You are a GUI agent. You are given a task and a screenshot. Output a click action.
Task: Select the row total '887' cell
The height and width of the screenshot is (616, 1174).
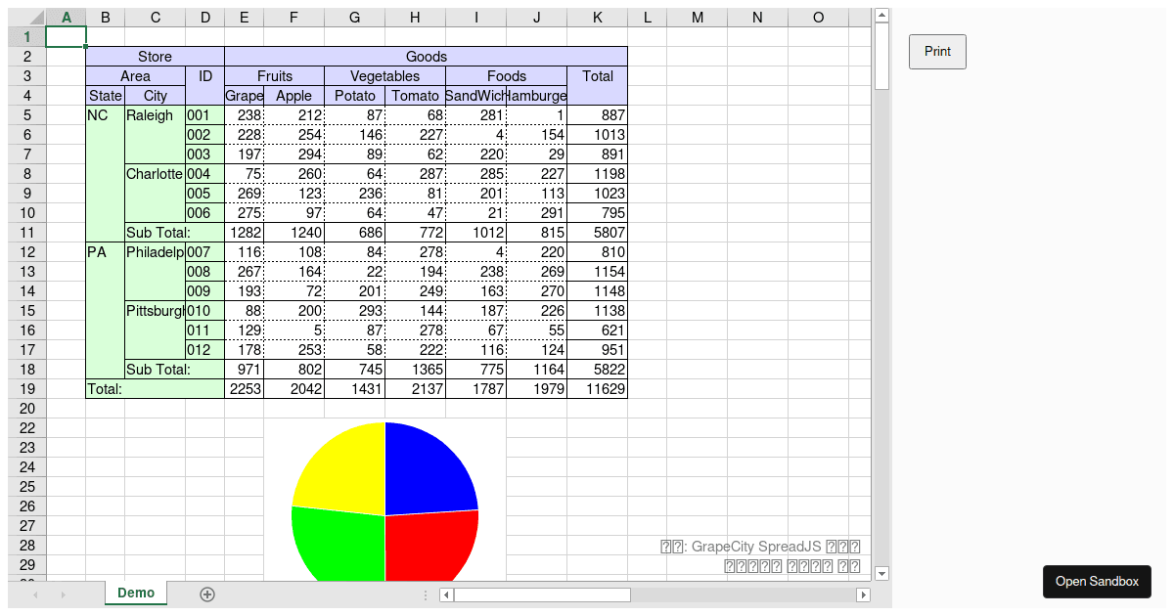(597, 115)
